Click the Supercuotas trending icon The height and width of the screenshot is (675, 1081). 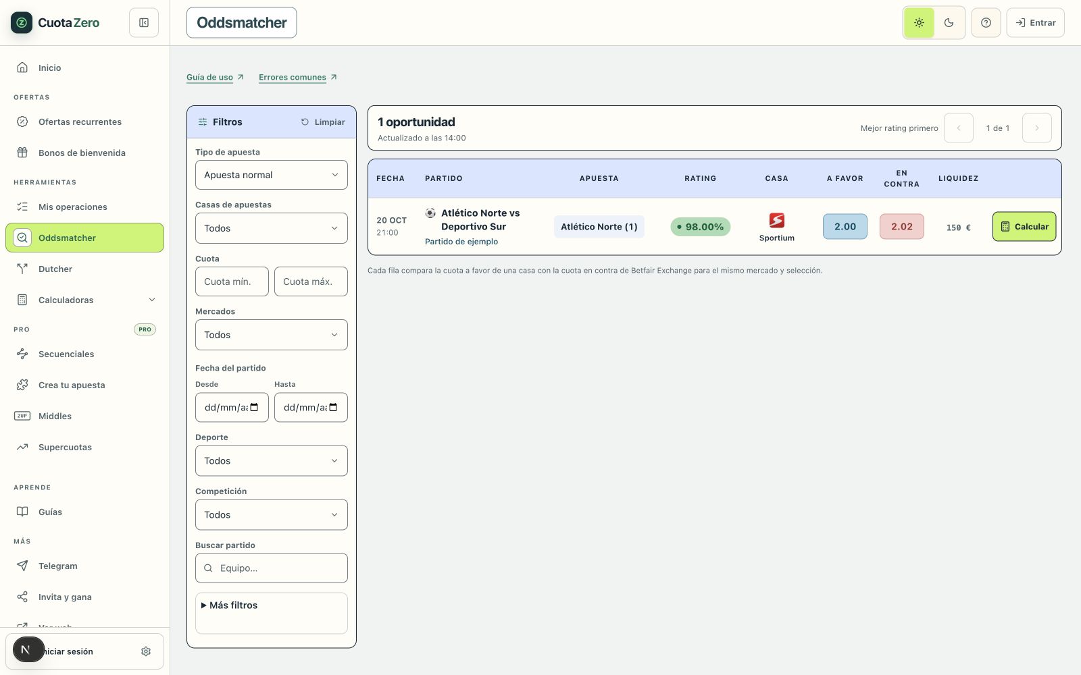tap(22, 447)
